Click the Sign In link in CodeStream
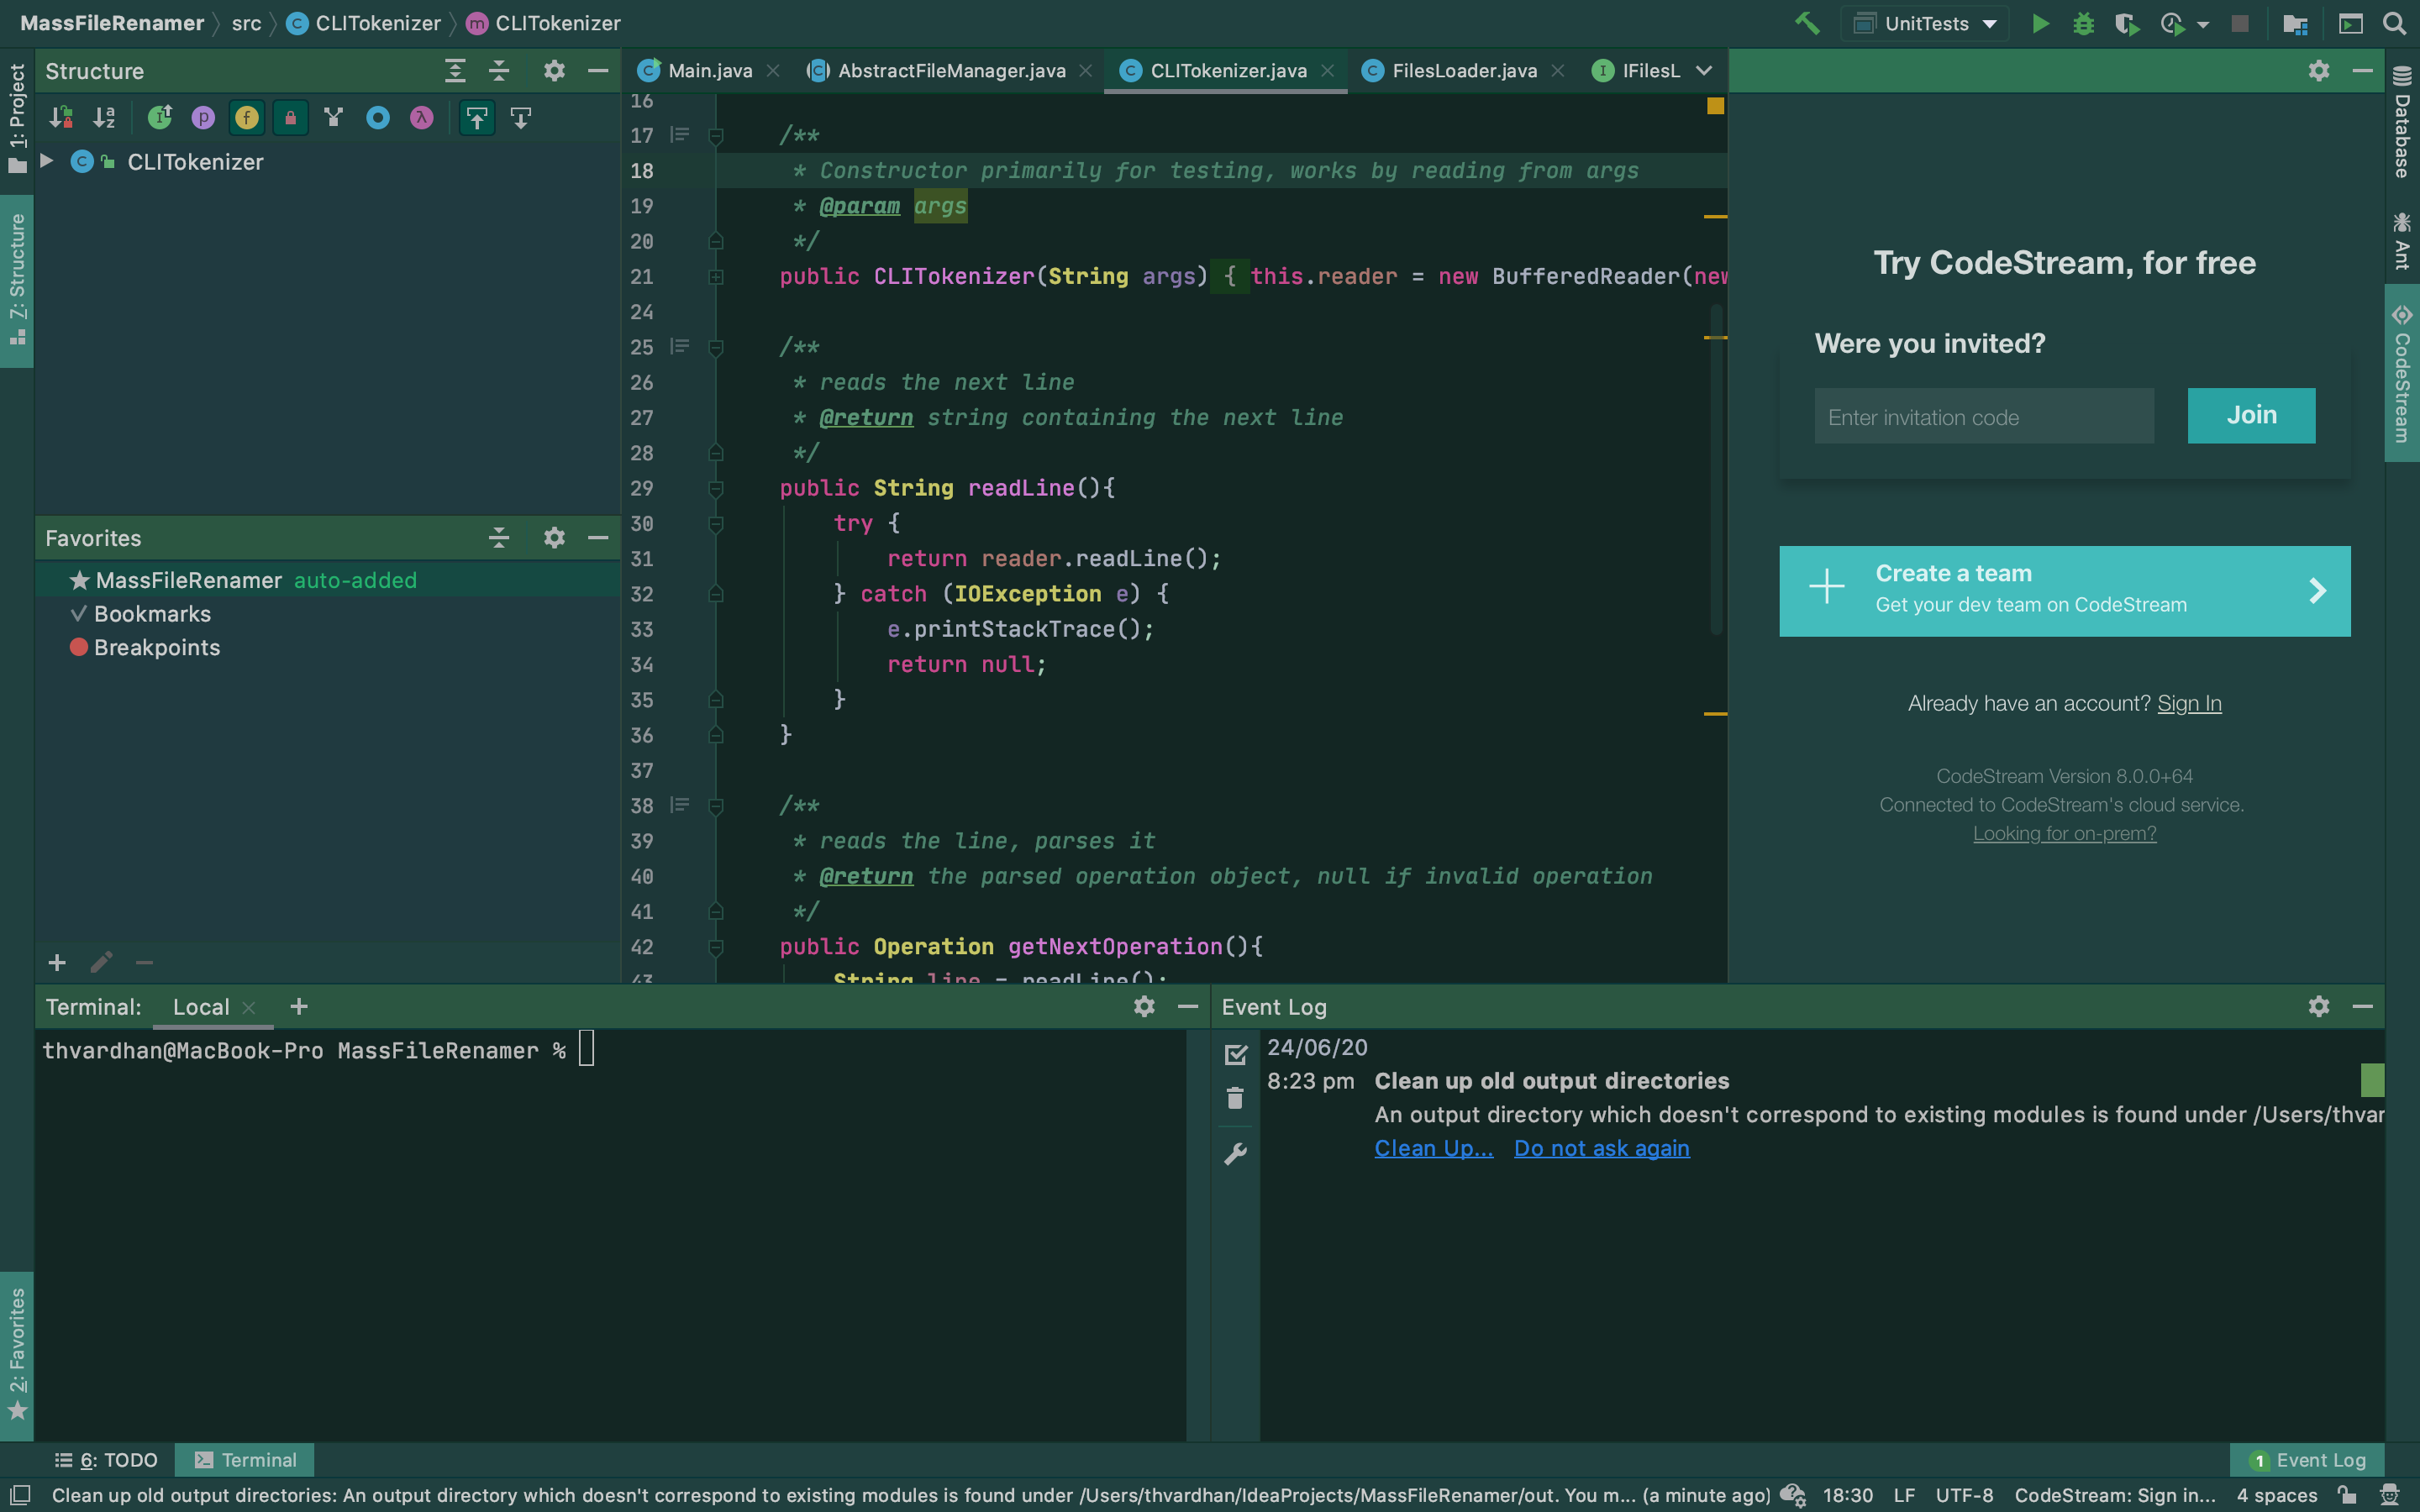 click(x=2188, y=702)
